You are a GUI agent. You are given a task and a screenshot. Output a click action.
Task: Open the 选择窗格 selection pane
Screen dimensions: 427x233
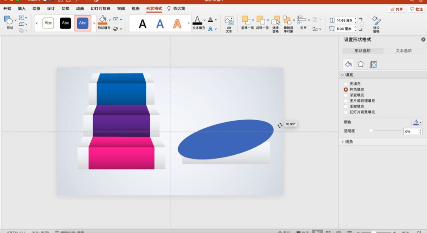pyautogui.click(x=276, y=24)
